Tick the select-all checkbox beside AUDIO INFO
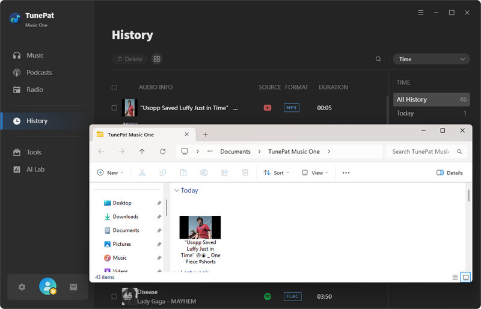Viewport: 481px width, 309px height. pos(114,87)
